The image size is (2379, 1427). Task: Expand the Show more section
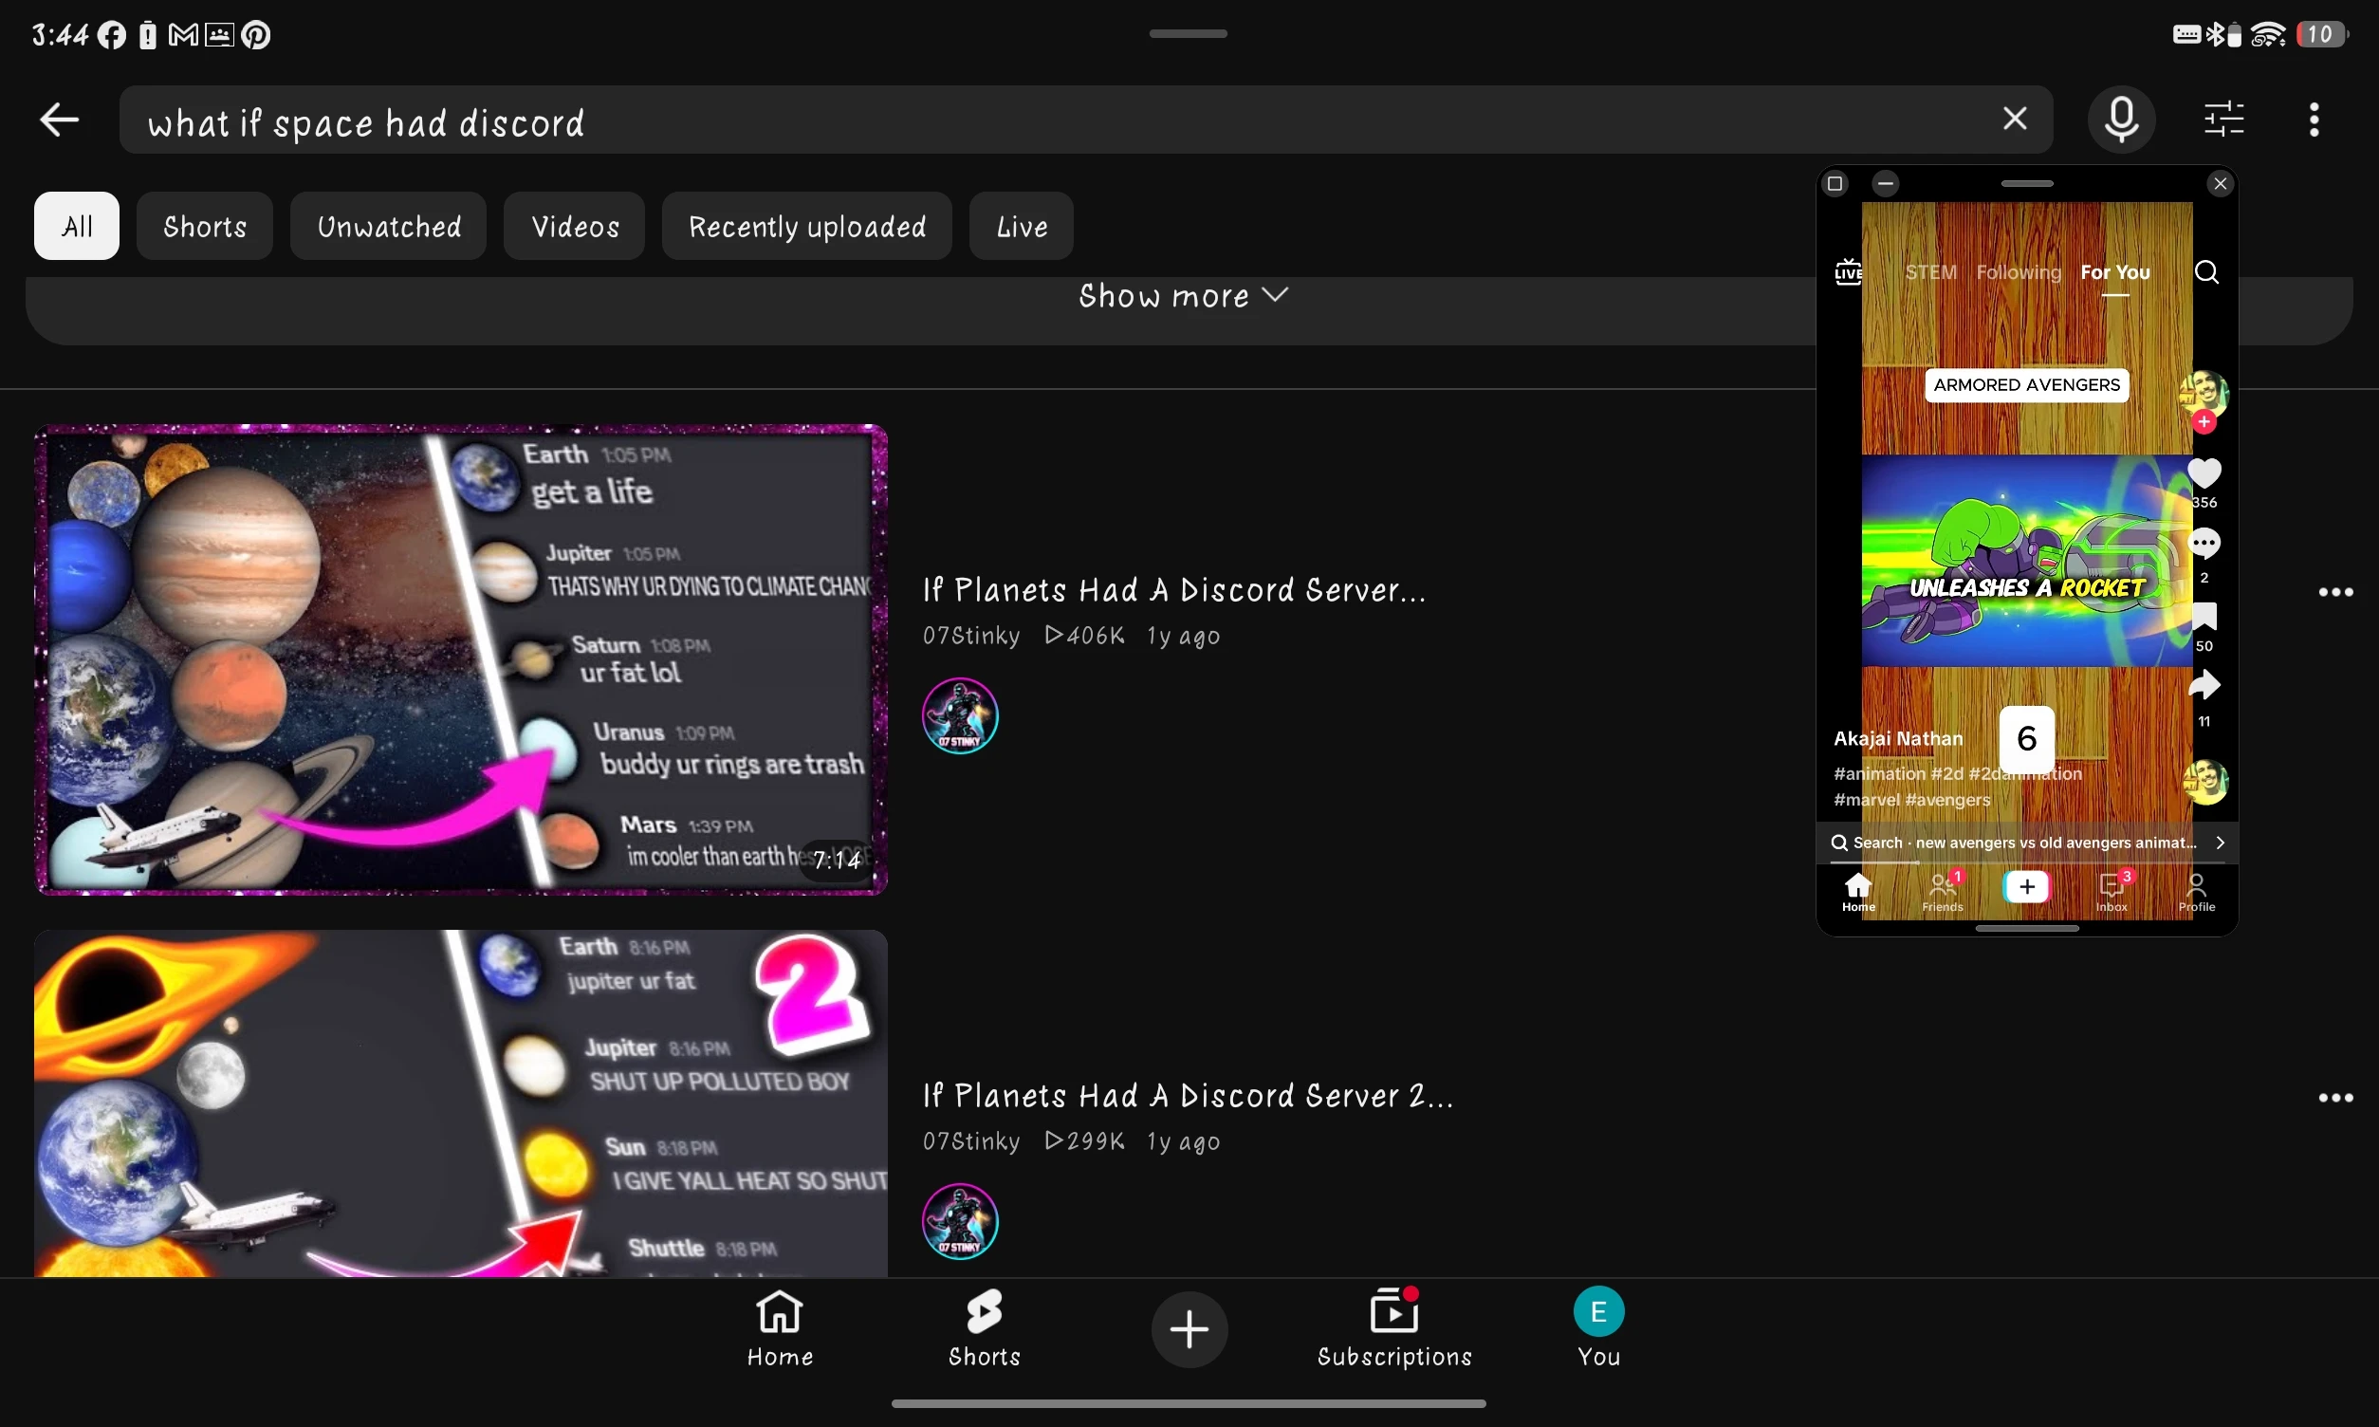[x=1182, y=296]
